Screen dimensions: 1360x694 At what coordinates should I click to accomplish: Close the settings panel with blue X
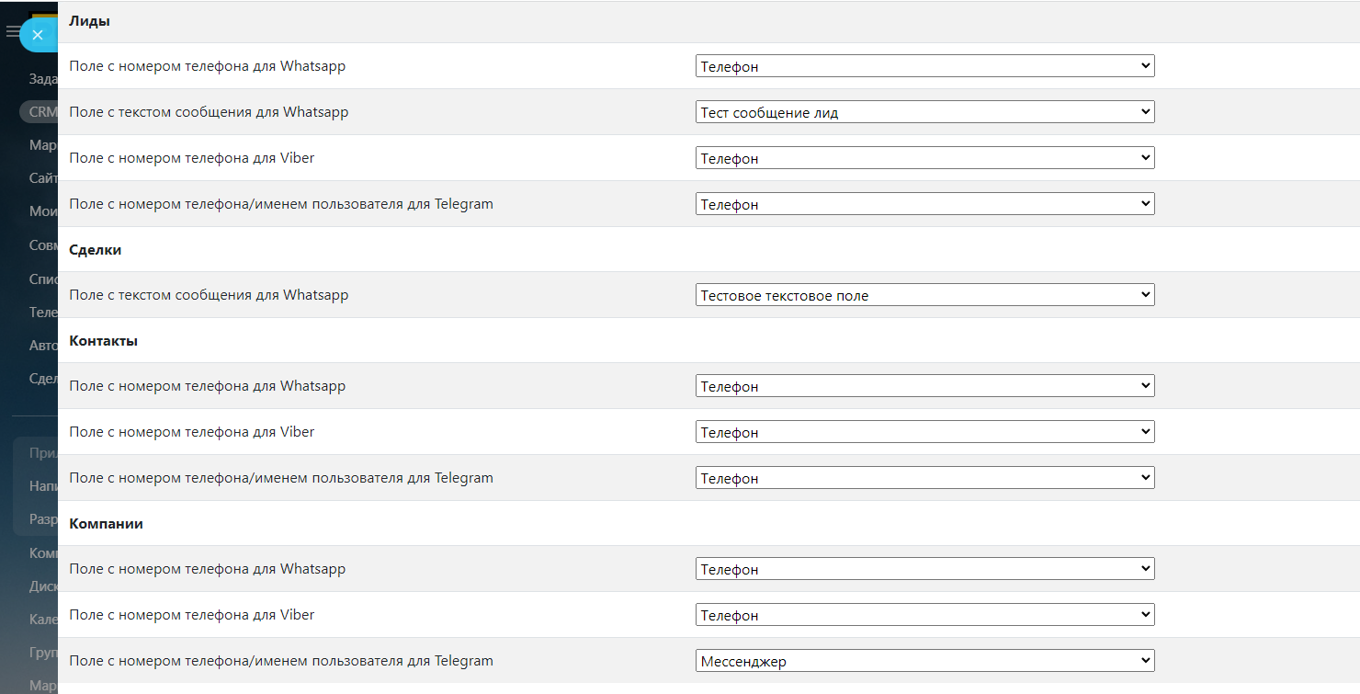[x=38, y=35]
